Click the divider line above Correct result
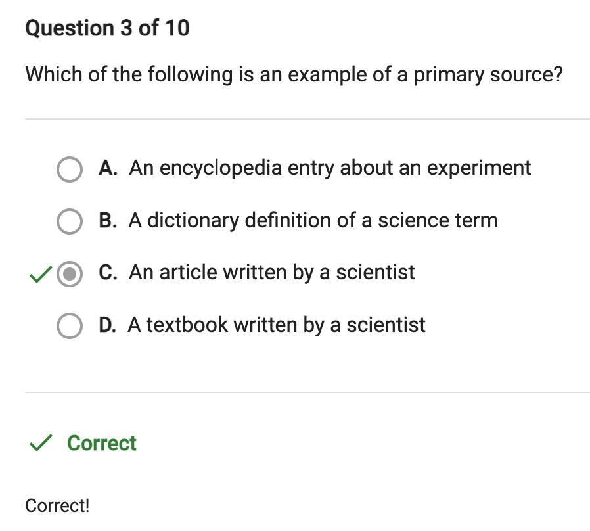This screenshot has width=590, height=531. [307, 392]
